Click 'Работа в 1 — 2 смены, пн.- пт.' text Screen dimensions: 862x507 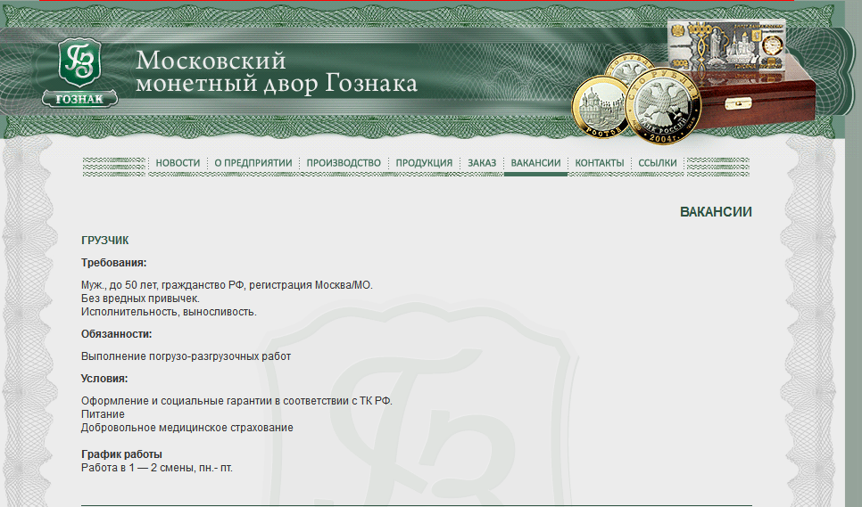[157, 468]
